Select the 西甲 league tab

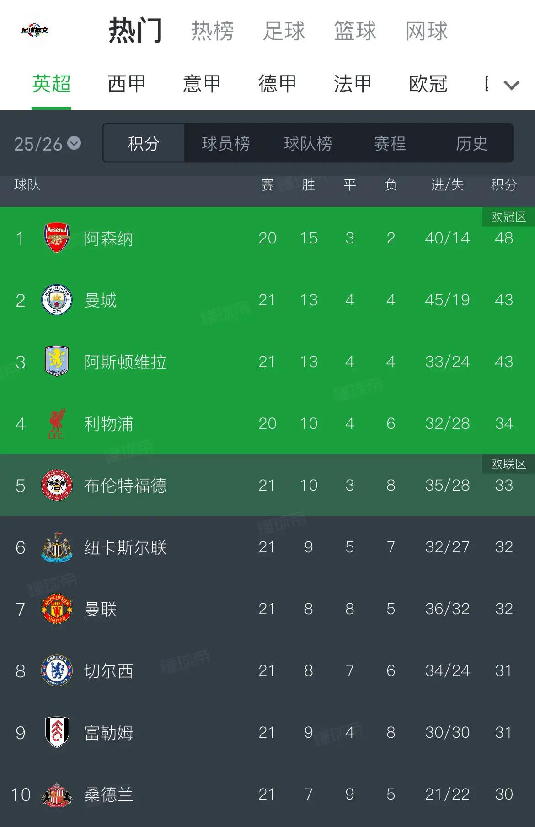(x=127, y=84)
